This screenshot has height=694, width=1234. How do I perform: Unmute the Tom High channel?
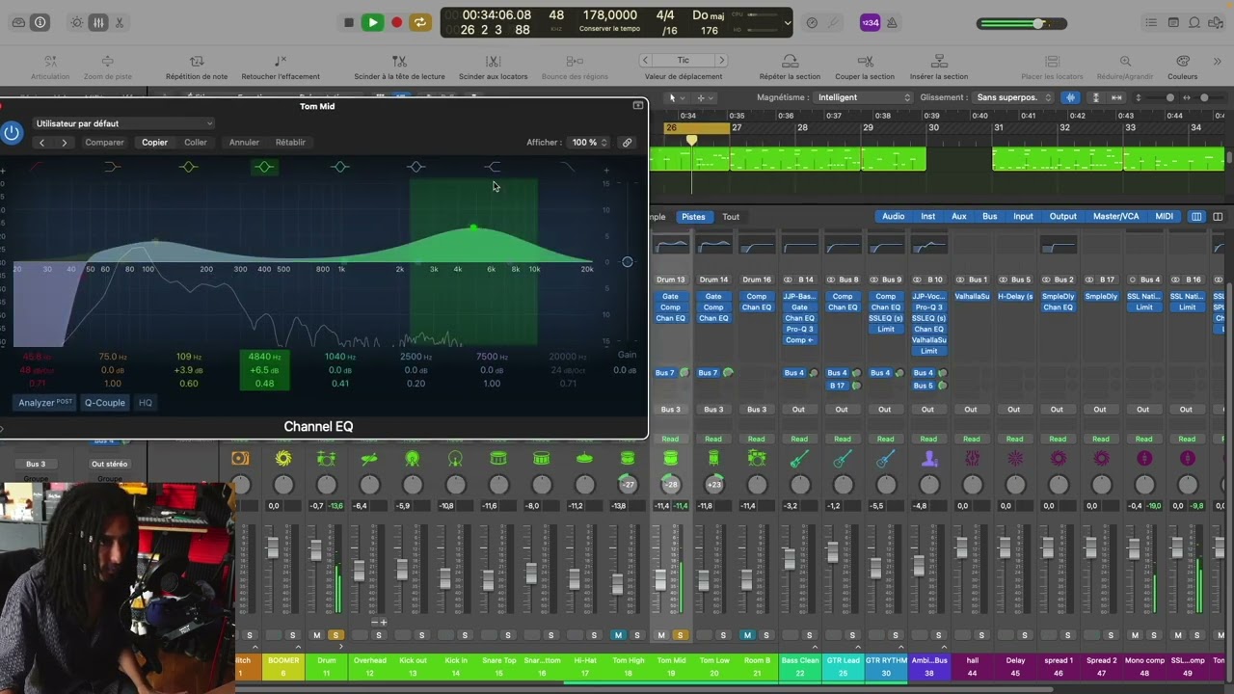(618, 635)
